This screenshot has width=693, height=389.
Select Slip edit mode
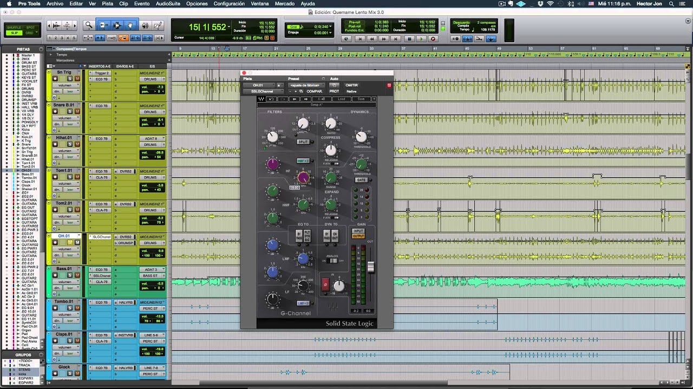pos(14,33)
